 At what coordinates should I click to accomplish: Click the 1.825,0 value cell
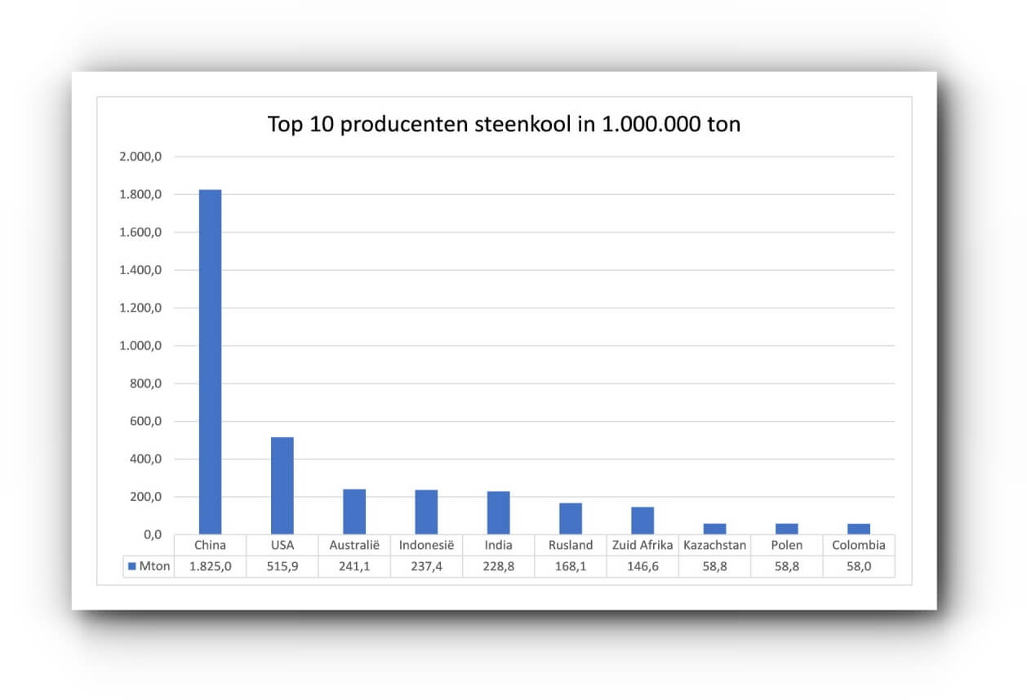[x=209, y=565]
